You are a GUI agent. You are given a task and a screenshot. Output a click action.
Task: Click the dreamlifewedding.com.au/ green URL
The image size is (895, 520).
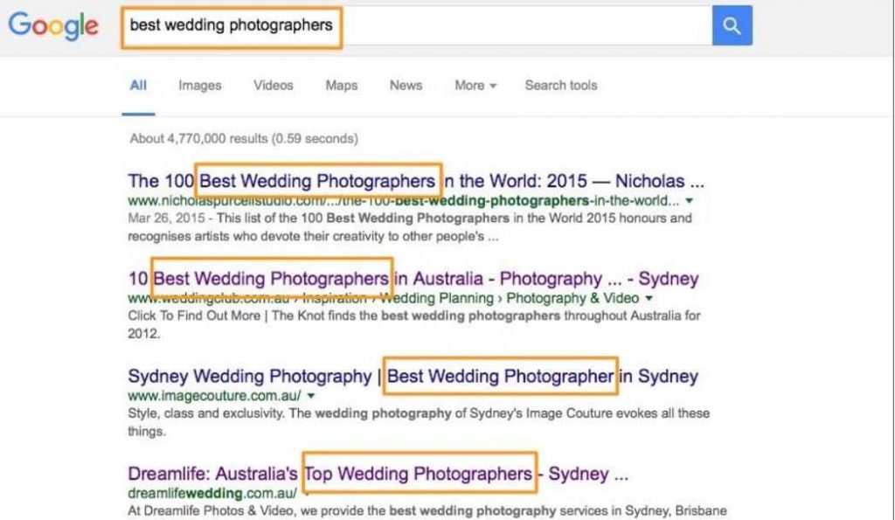tap(212, 493)
